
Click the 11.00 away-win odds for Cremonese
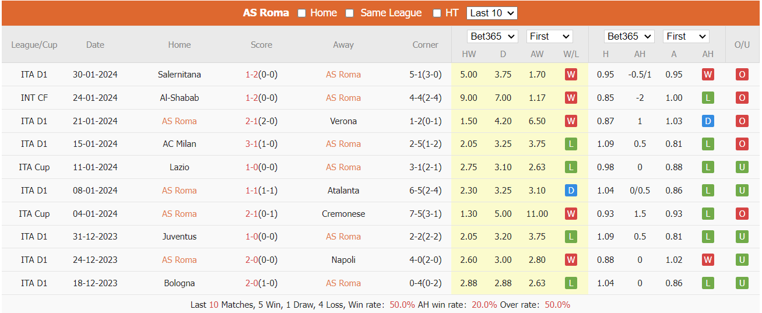click(x=537, y=214)
